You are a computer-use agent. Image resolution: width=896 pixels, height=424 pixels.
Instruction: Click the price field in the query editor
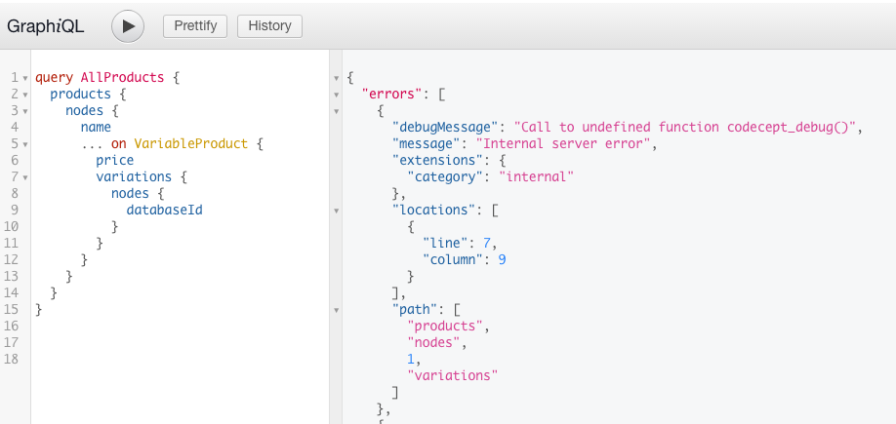point(115,161)
